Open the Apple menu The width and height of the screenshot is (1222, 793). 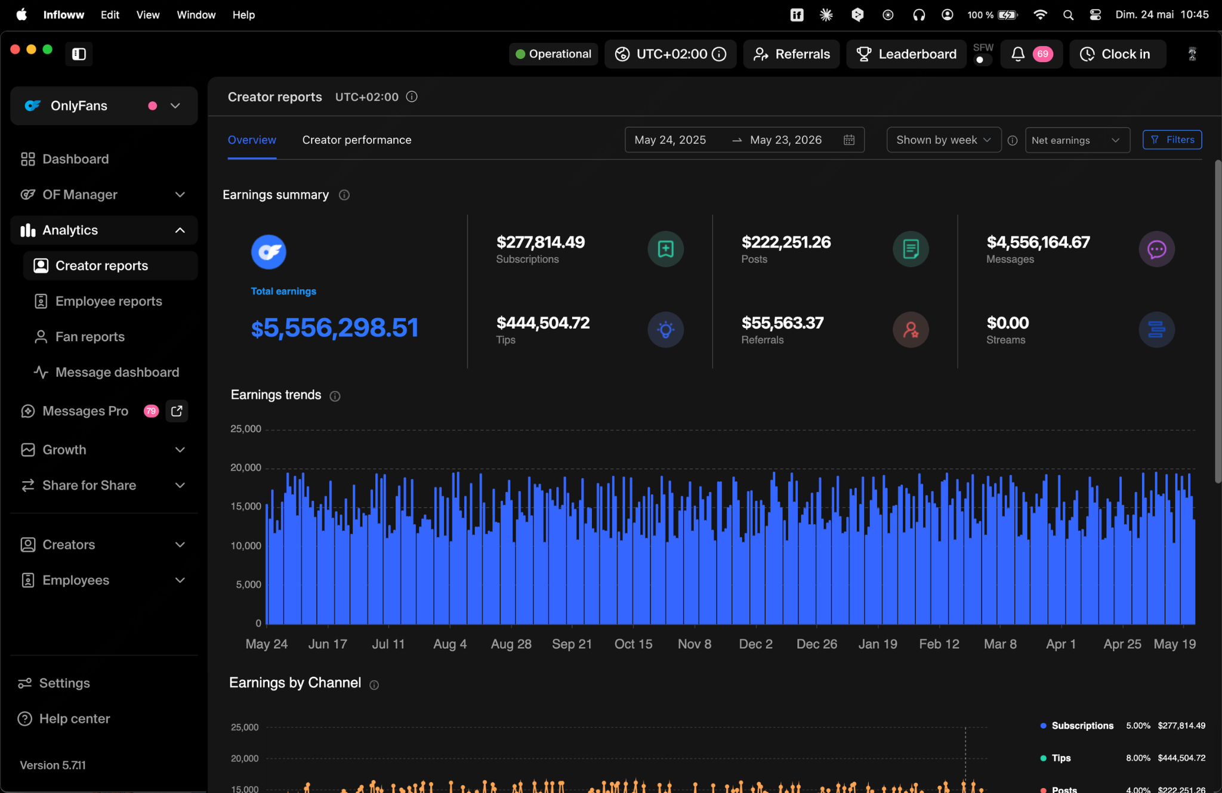coord(21,15)
